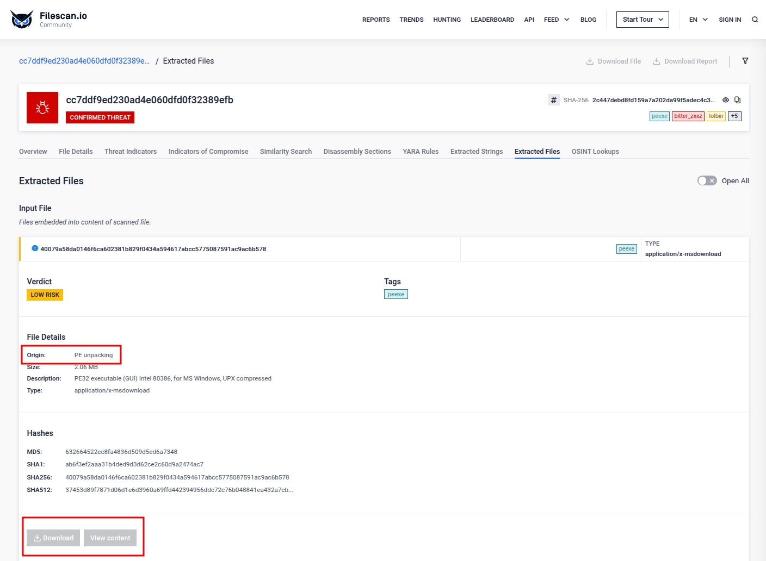
Task: Show full hash with the eye icon
Action: point(725,100)
